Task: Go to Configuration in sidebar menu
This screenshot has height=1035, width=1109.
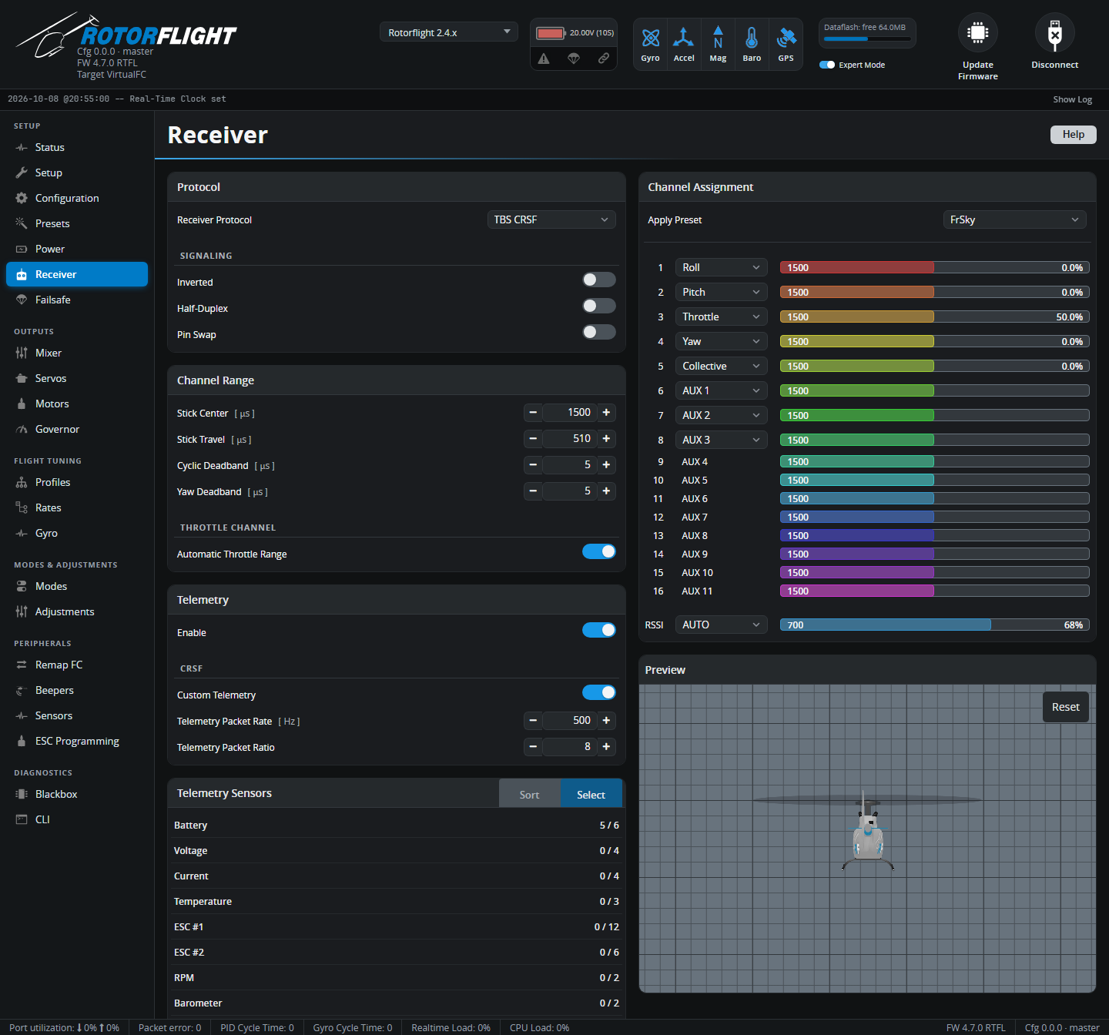Action: pyautogui.click(x=77, y=198)
